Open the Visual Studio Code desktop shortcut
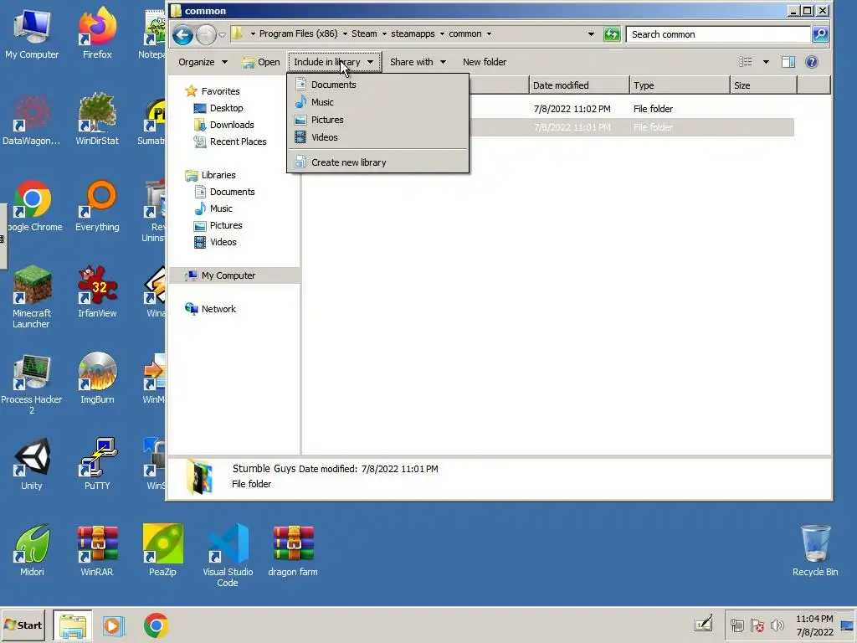This screenshot has height=643, width=857. click(228, 556)
